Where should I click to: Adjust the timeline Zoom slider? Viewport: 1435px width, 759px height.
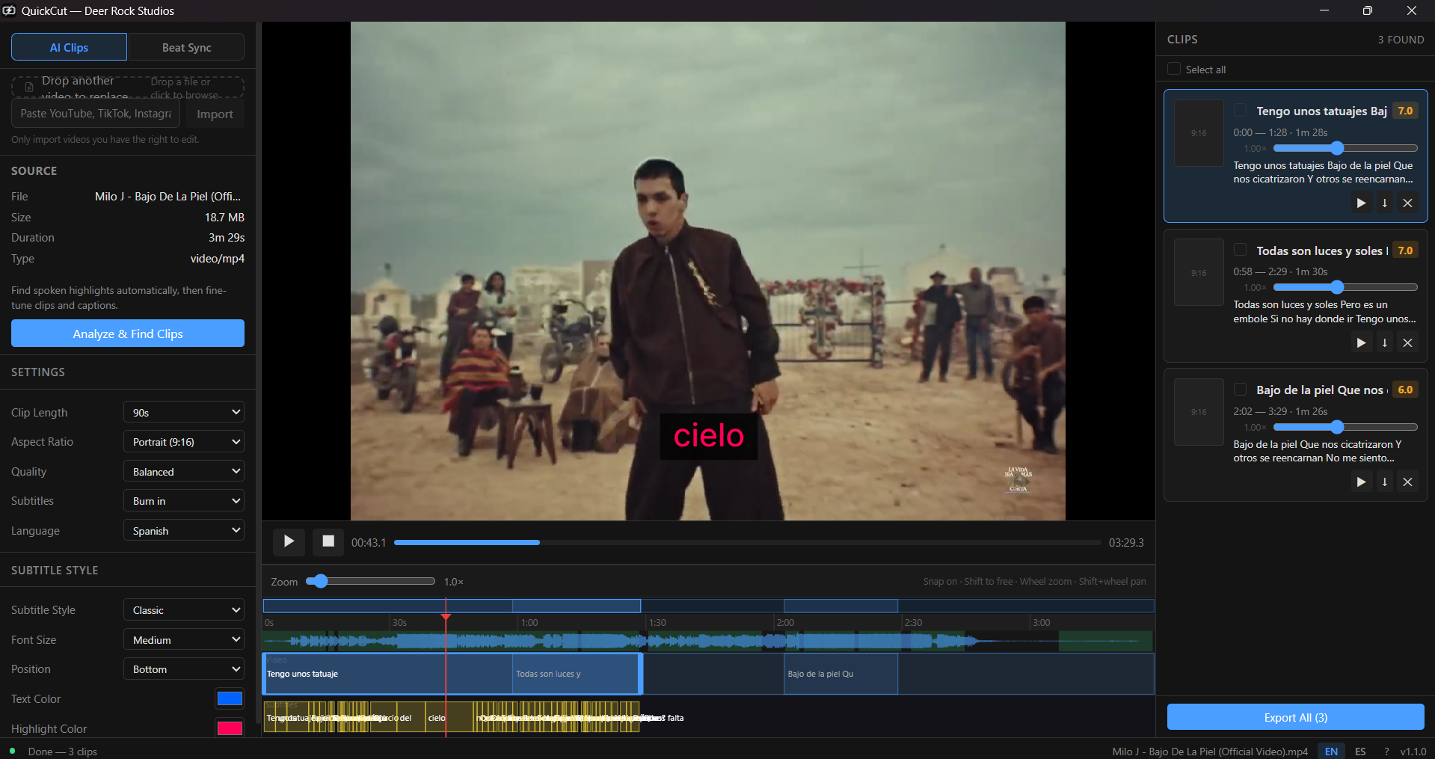[371, 581]
